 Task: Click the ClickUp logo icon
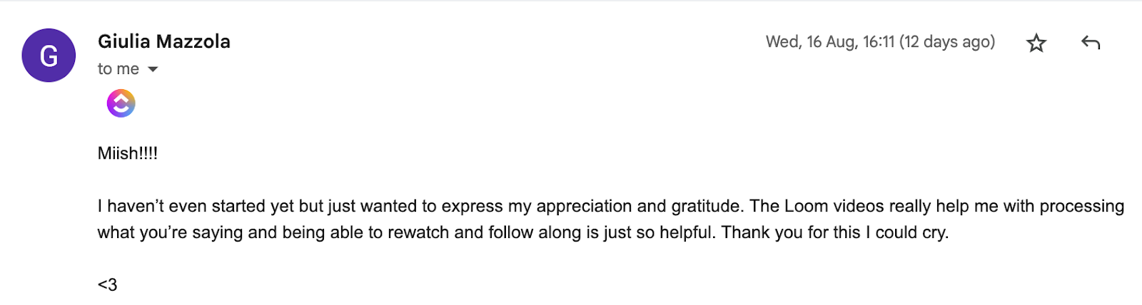121,103
